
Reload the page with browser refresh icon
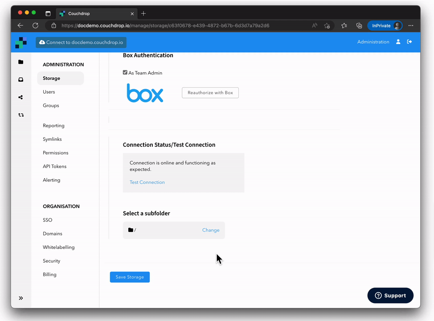36,25
